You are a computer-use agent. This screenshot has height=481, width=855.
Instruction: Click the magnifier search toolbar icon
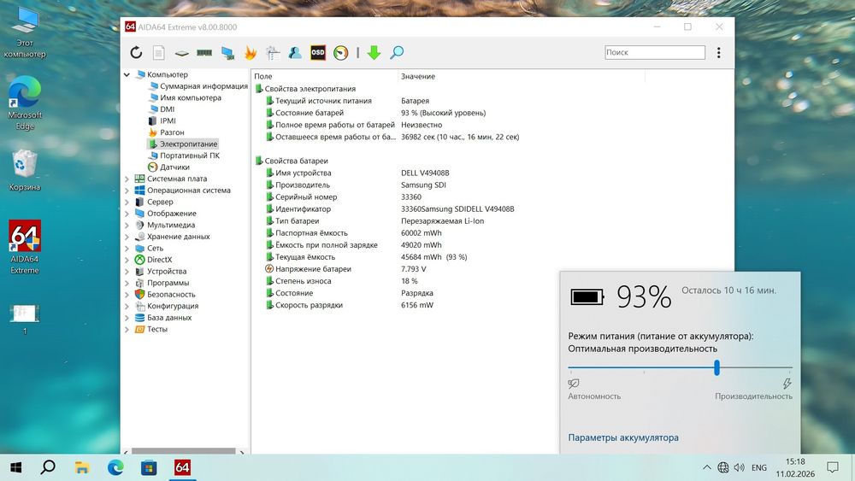(397, 52)
